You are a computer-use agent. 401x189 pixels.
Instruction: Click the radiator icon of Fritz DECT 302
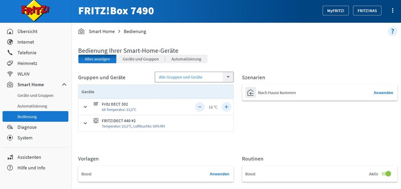[x=95, y=104]
